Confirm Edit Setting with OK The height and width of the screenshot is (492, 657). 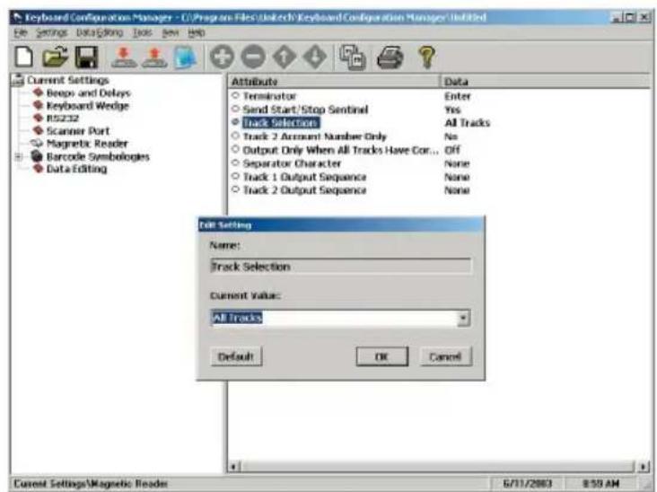pyautogui.click(x=381, y=356)
